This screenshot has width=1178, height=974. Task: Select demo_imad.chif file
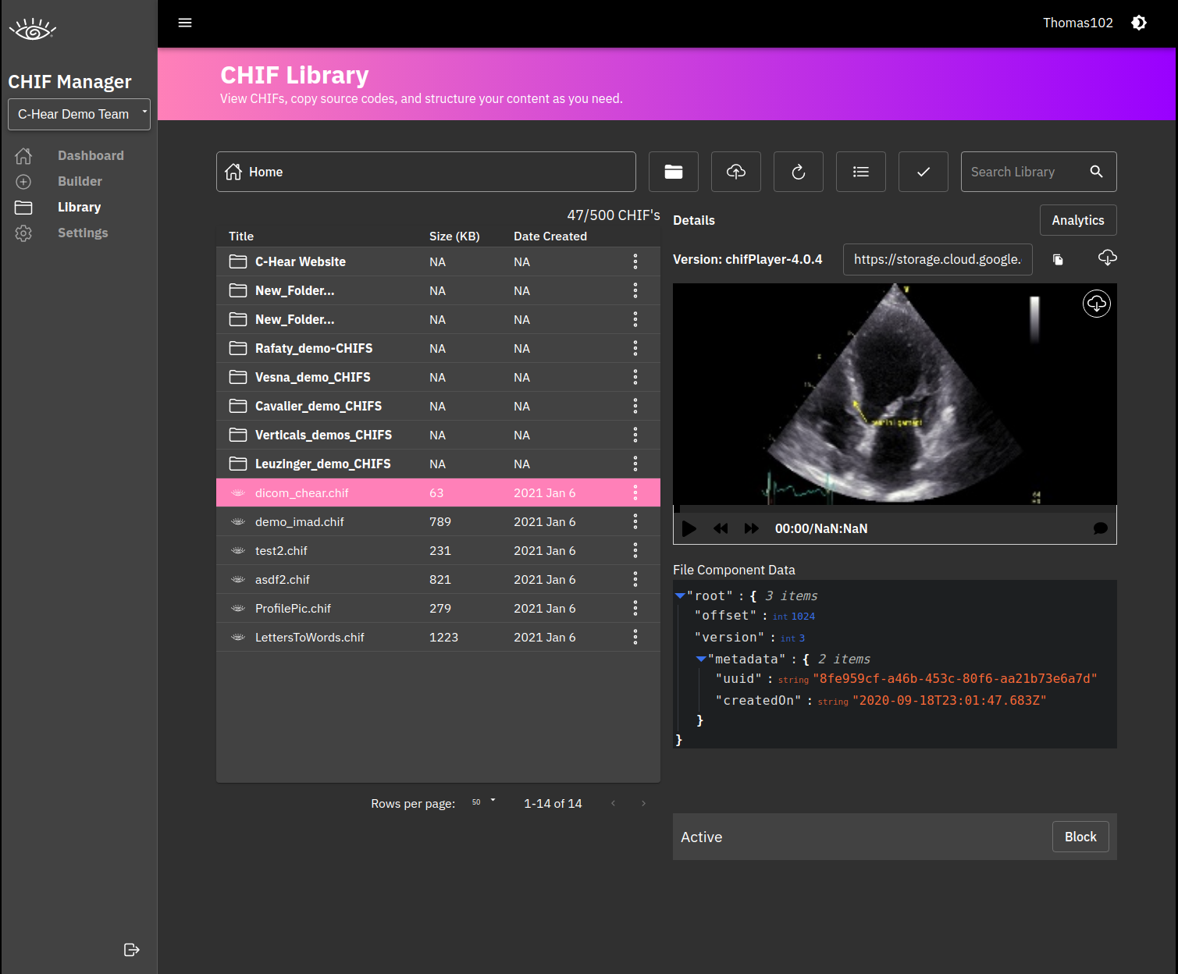[x=438, y=521]
